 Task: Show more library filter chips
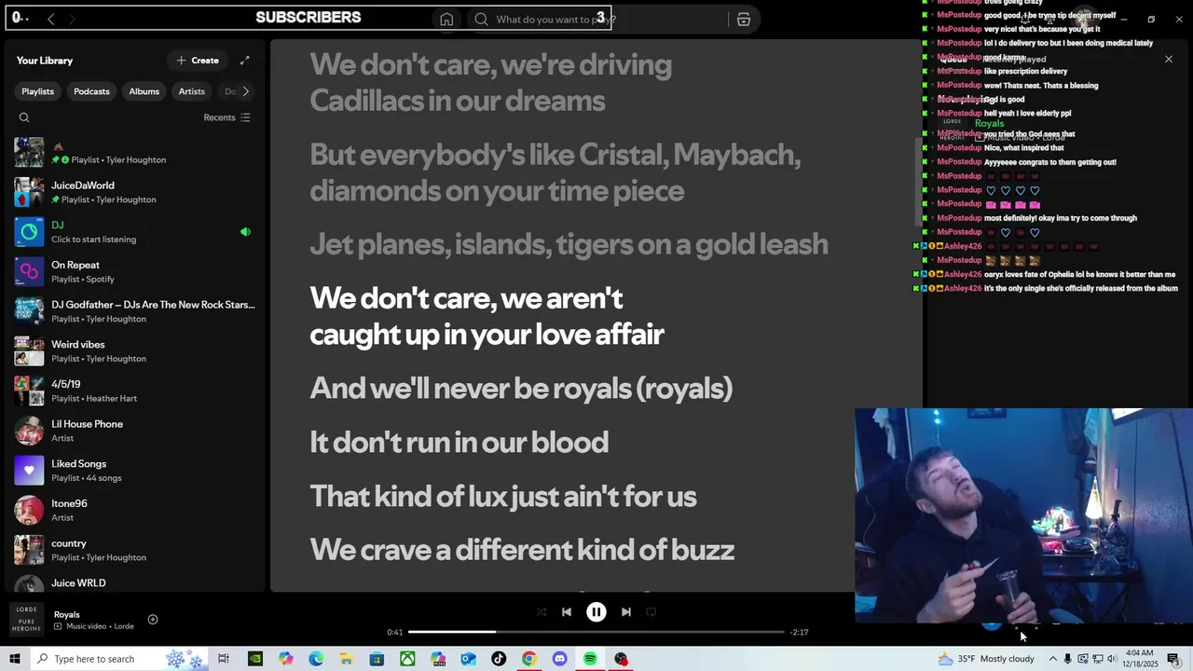[245, 91]
